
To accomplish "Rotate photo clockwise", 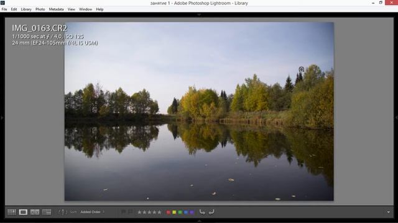I will coord(211,212).
